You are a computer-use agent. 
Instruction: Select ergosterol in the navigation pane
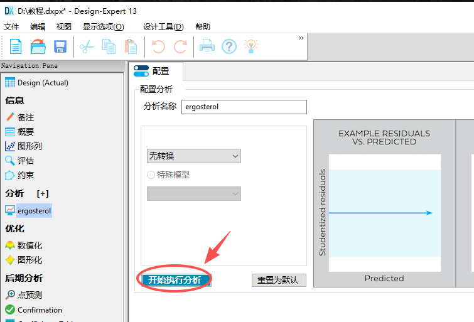pos(34,211)
